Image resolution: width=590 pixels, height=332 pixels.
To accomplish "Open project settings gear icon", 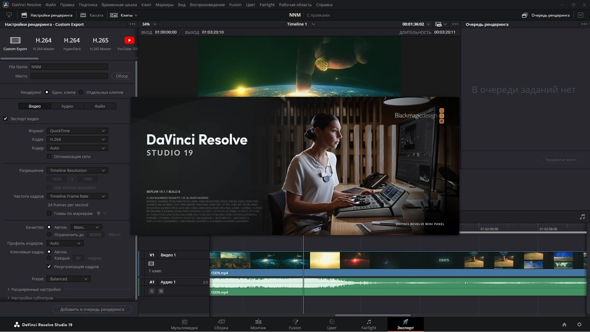I will pyautogui.click(x=579, y=325).
